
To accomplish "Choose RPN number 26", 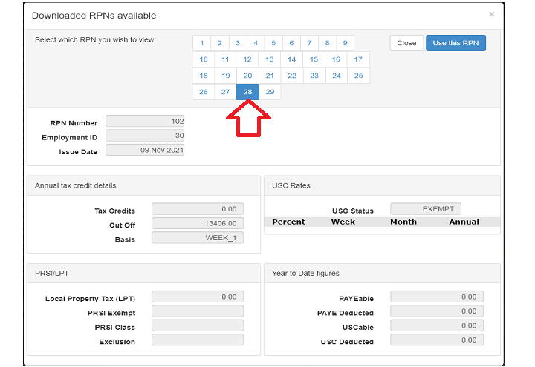I will pos(204,92).
